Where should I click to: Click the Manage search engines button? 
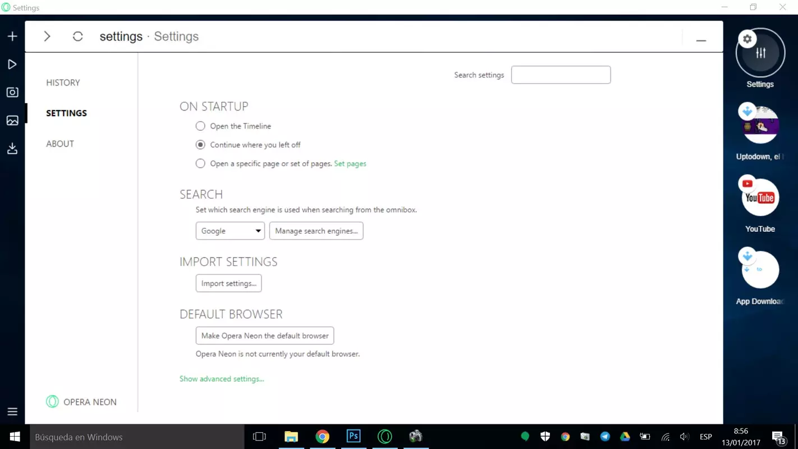coord(316,231)
